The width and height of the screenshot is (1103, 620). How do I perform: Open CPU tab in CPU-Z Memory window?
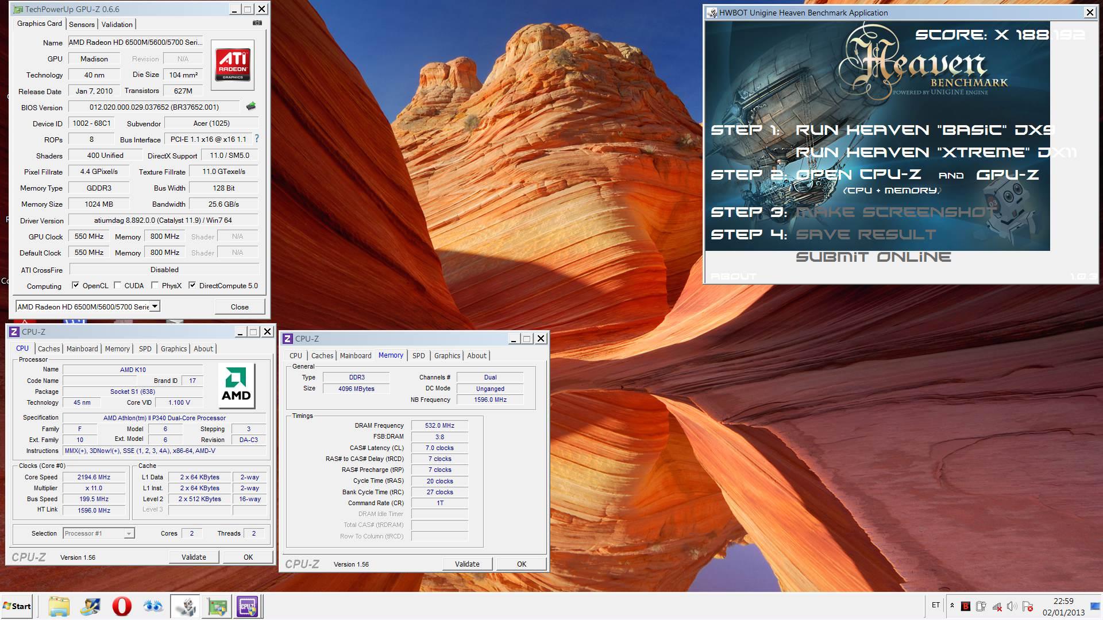click(x=296, y=355)
